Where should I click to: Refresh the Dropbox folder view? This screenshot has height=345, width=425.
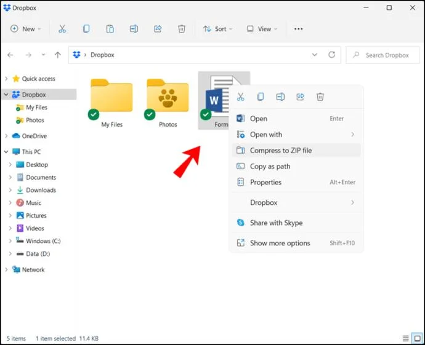332,55
